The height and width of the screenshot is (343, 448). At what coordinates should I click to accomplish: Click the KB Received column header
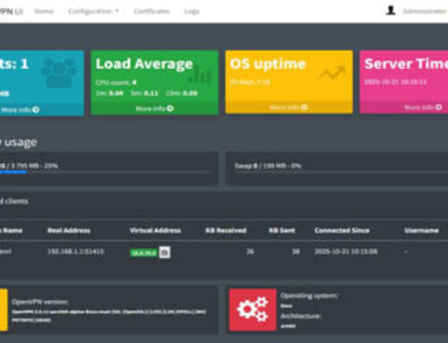tap(226, 230)
